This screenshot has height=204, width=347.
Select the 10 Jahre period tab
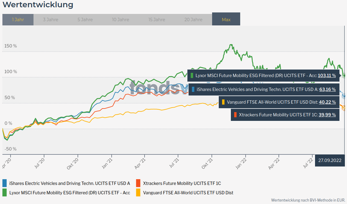[x=120, y=20]
